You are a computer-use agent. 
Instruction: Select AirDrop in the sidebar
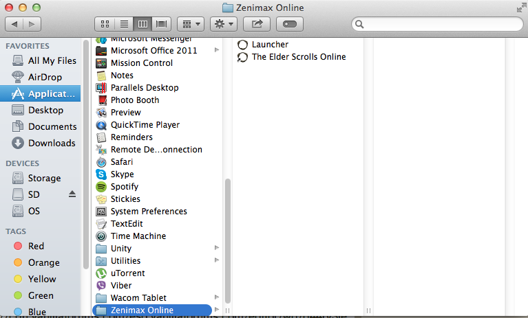pyautogui.click(x=41, y=77)
